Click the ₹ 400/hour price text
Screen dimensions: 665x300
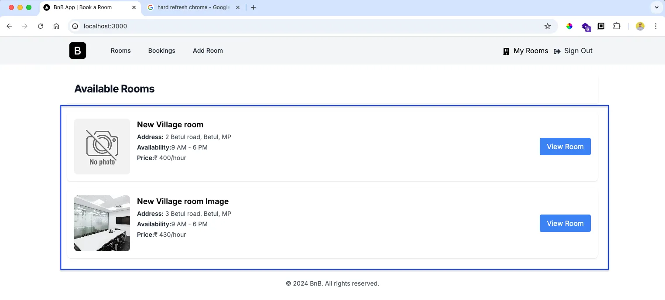tap(170, 158)
